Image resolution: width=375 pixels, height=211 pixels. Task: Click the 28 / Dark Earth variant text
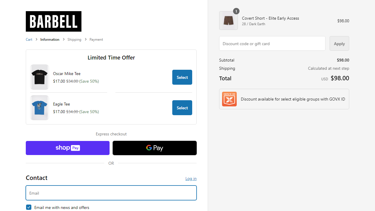(253, 24)
